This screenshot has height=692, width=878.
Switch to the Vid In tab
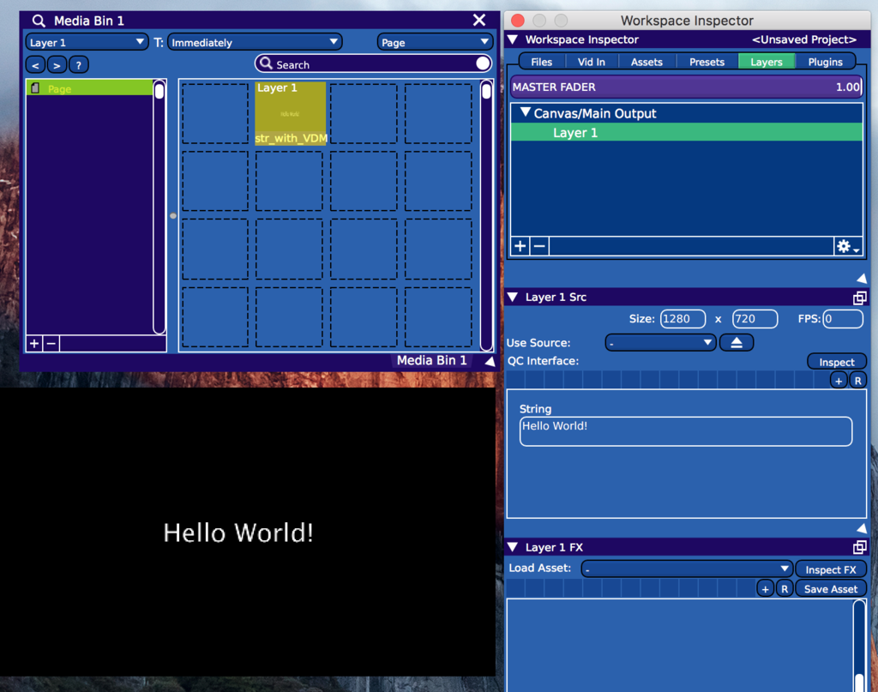[592, 62]
